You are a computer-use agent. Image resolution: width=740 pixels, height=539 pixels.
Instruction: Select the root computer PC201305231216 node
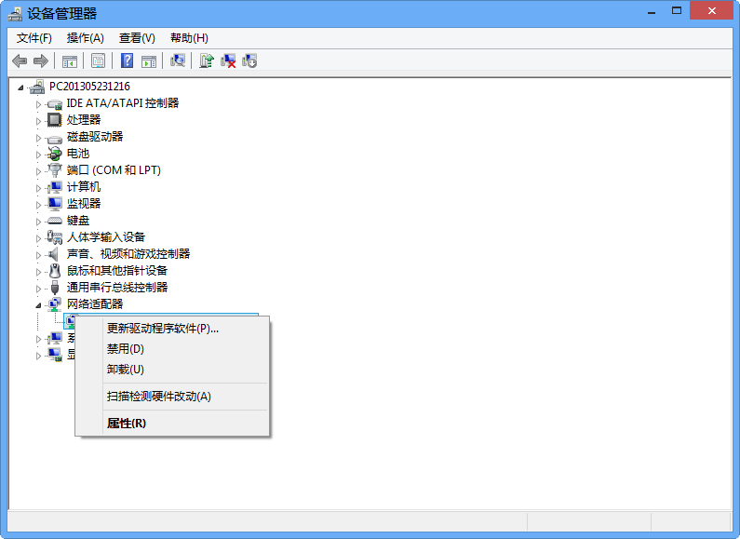(89, 87)
